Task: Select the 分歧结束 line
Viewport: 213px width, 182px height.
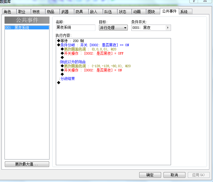Action: click(113, 79)
